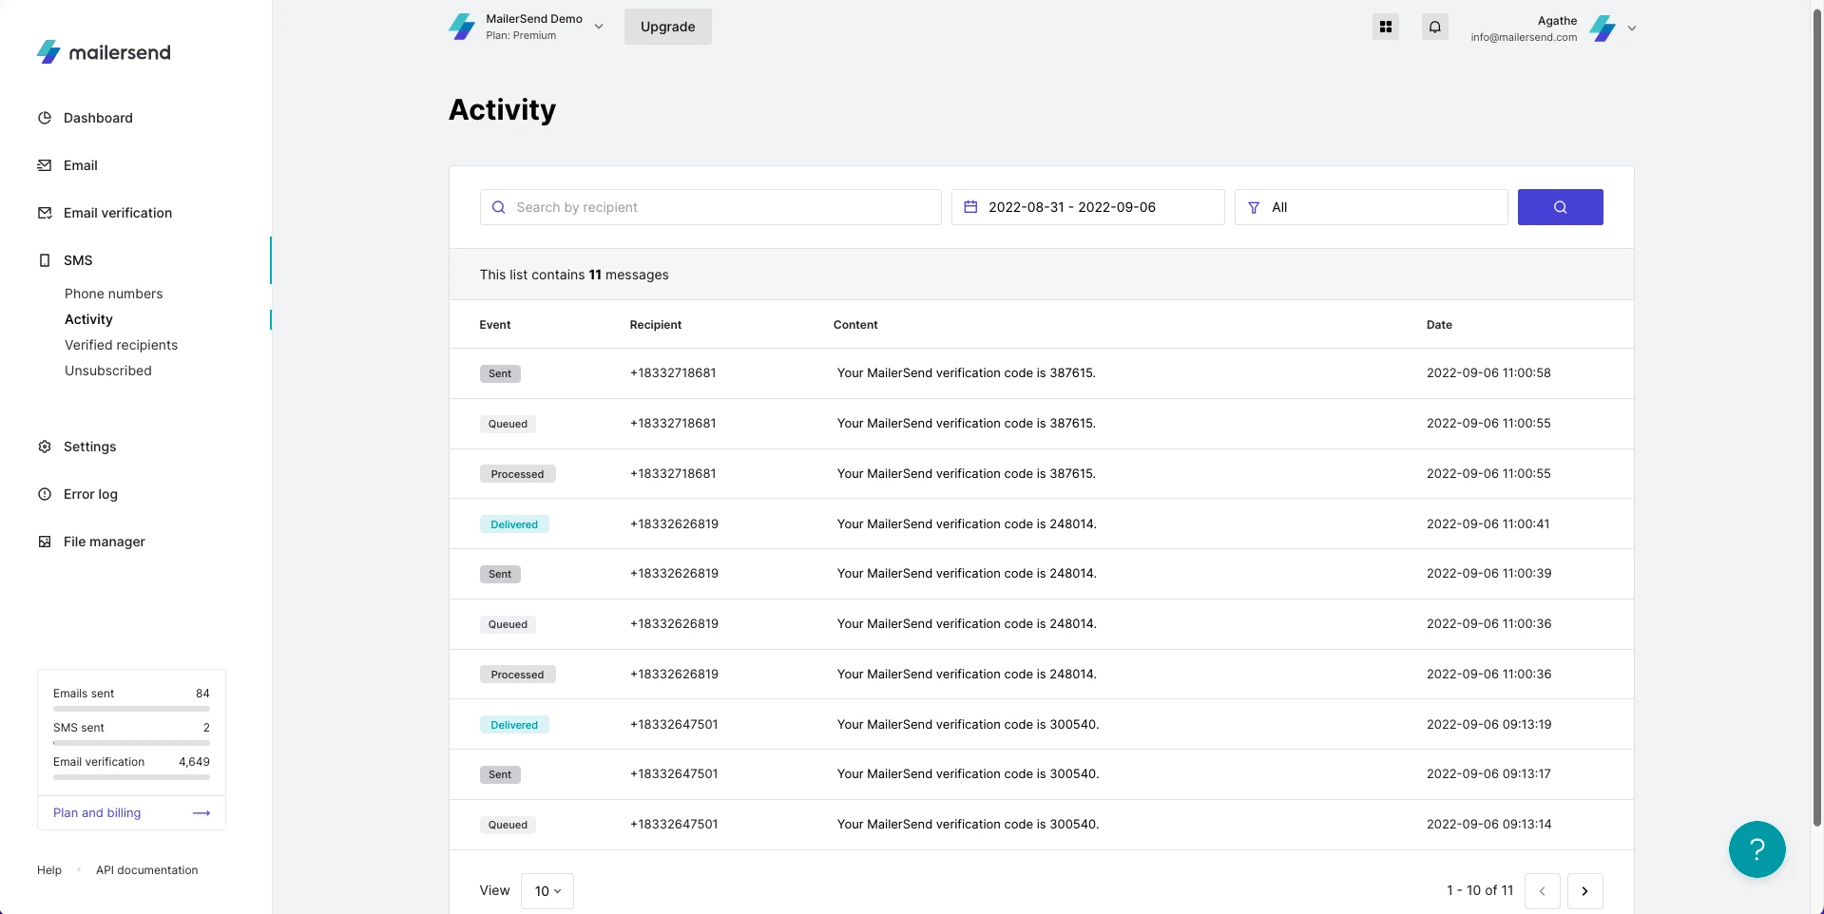
Task: Run search with blue magnifier button
Action: [x=1560, y=207]
